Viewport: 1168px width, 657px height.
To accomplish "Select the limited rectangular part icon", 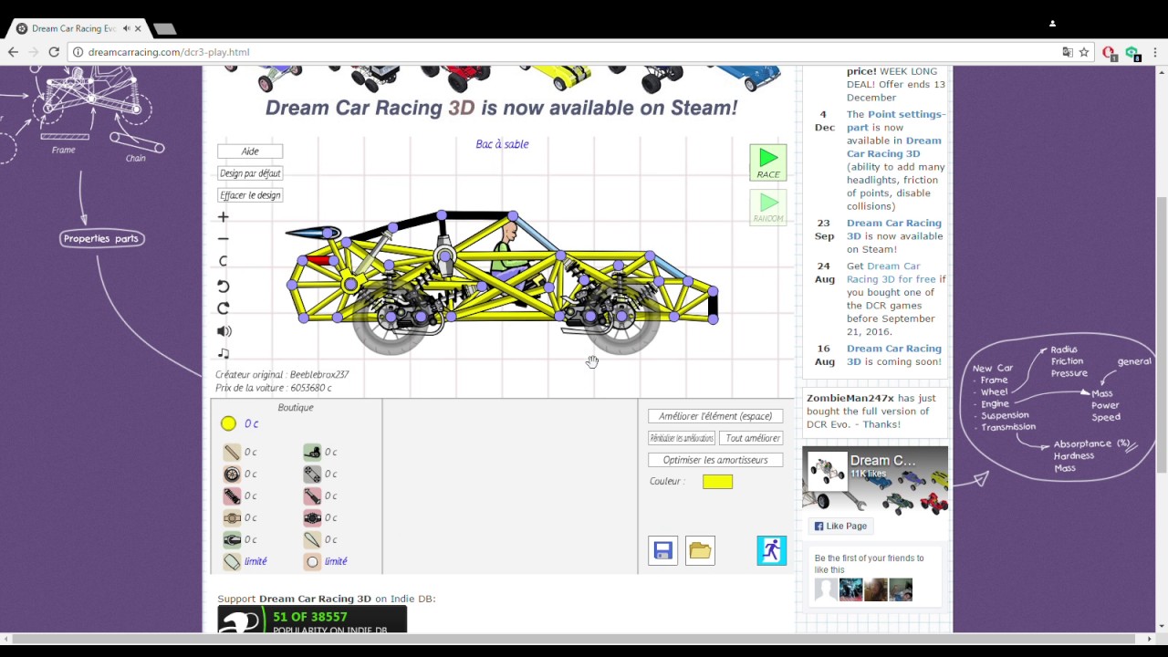I will click(232, 561).
